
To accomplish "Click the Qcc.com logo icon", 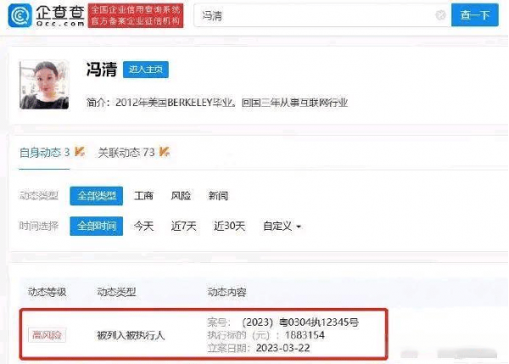I will (x=20, y=15).
